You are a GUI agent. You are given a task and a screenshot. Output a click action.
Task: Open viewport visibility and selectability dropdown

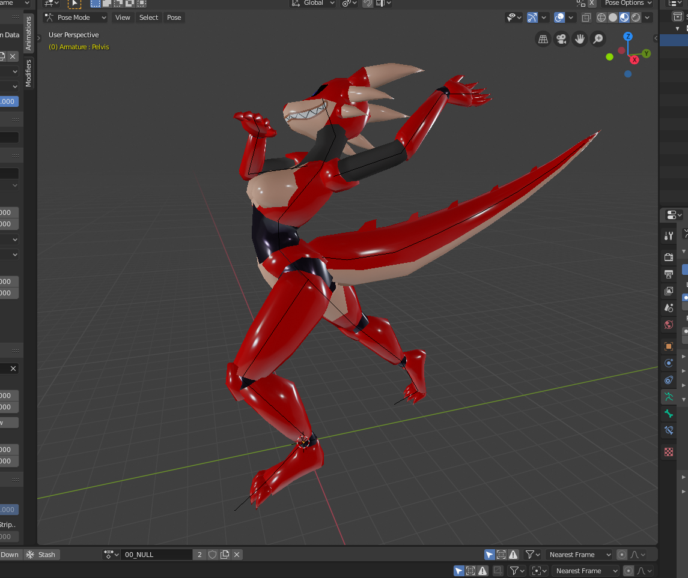tap(514, 17)
